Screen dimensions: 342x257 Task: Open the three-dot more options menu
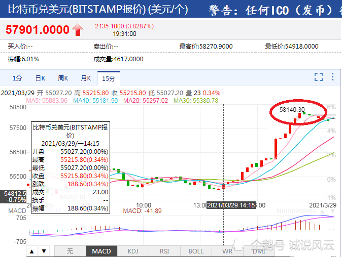point(332,77)
